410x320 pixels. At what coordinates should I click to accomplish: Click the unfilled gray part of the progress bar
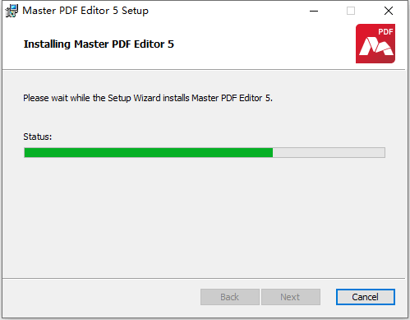(329, 152)
